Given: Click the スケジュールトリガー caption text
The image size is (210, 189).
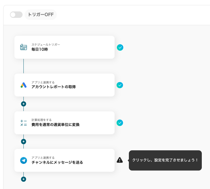Looking at the screenshot, I should (46, 45).
